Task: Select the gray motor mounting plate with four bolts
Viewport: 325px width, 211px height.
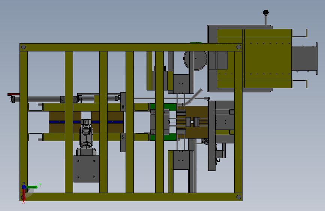Action: [86, 169]
